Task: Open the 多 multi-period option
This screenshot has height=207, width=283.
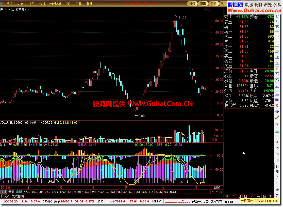Action: coord(277,189)
